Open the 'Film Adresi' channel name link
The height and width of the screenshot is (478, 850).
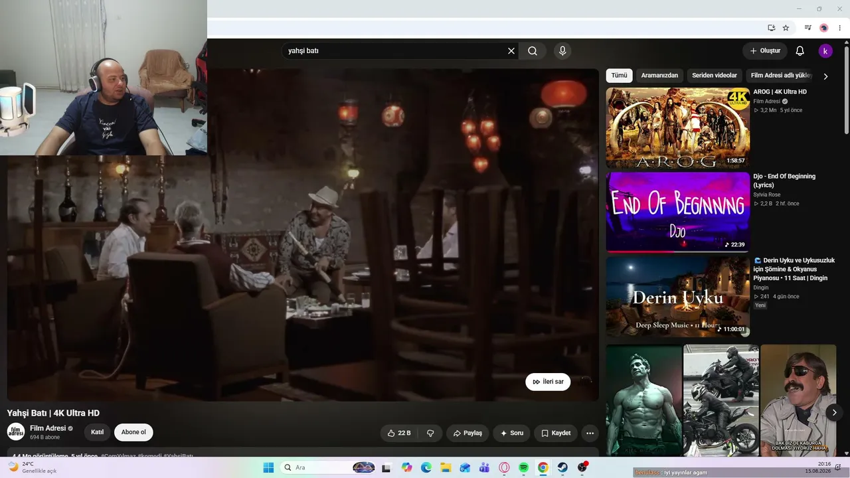(x=48, y=428)
